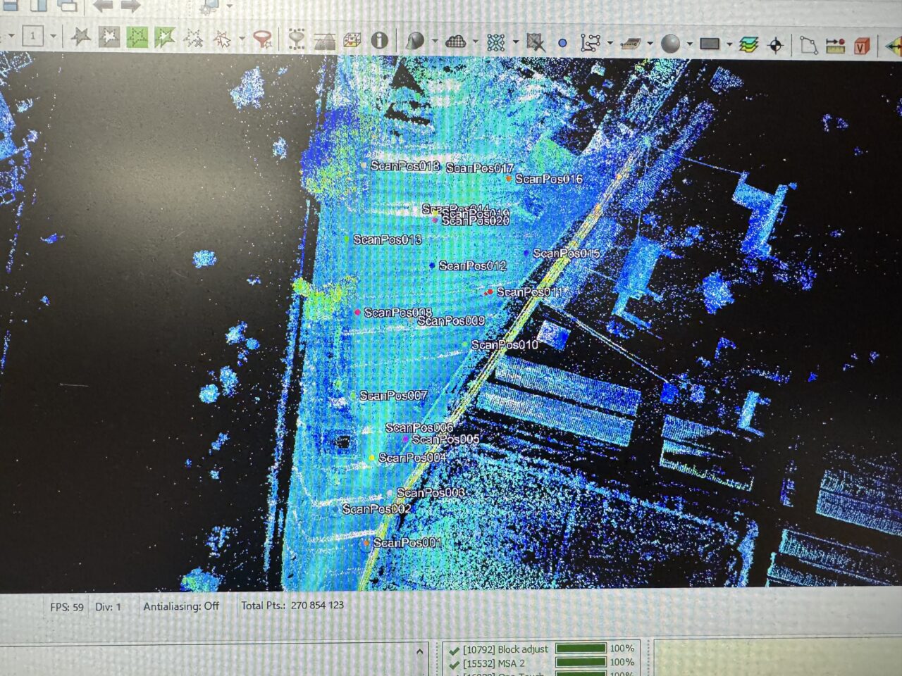This screenshot has height=676, width=902.
Task: Expand dropdown beside cone sphere icon
Action: point(435,42)
